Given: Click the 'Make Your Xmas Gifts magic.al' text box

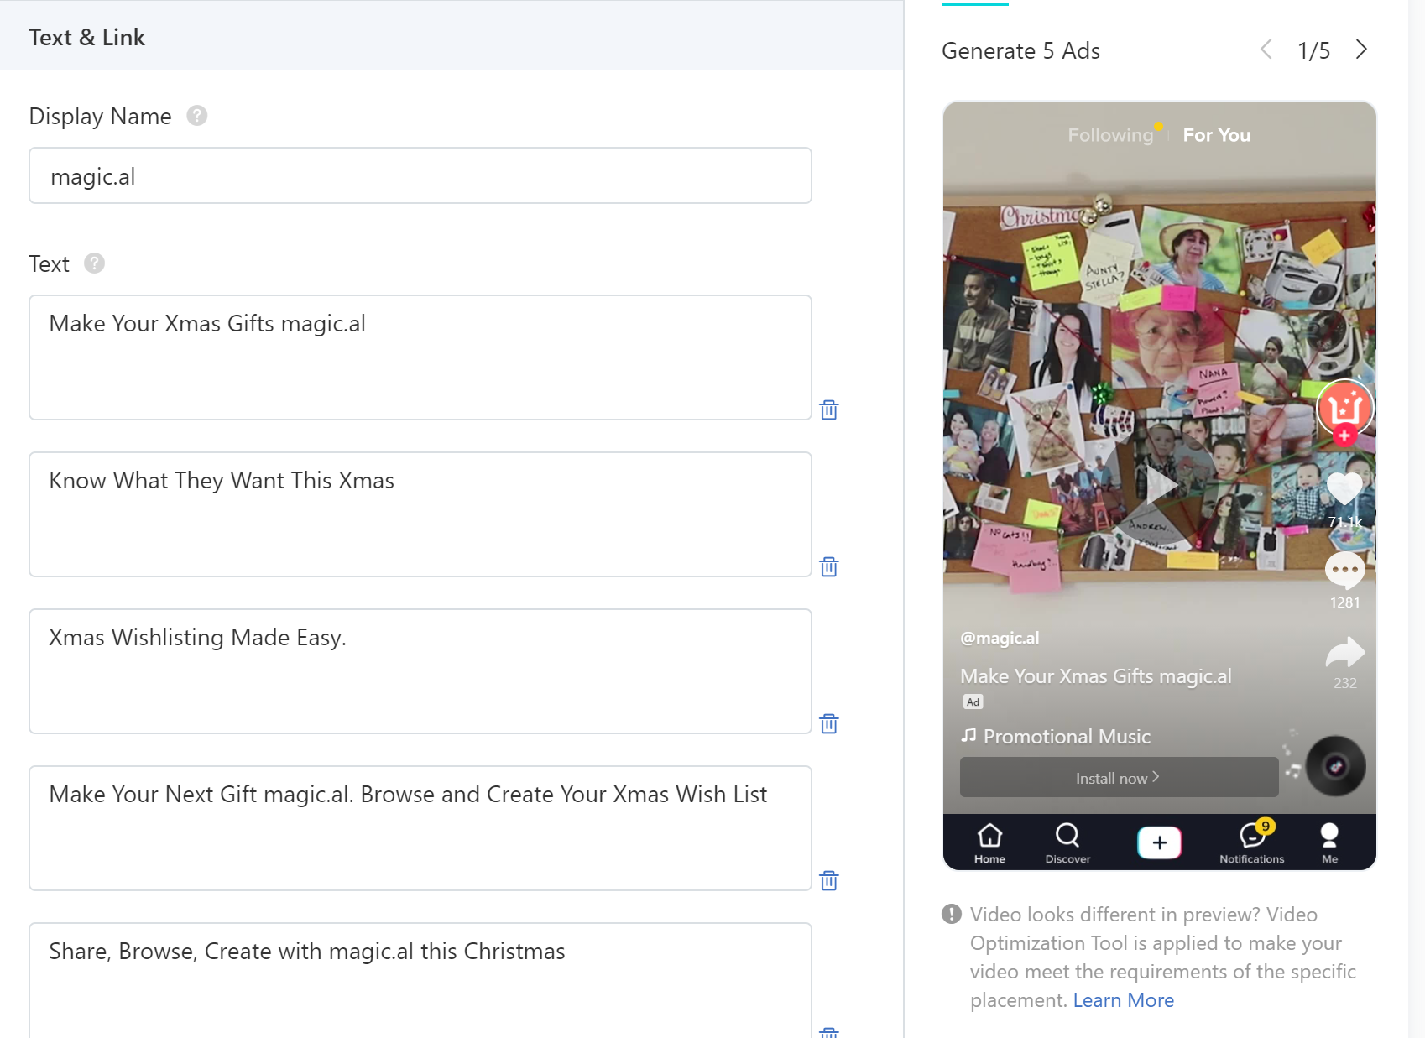Looking at the screenshot, I should click(420, 357).
